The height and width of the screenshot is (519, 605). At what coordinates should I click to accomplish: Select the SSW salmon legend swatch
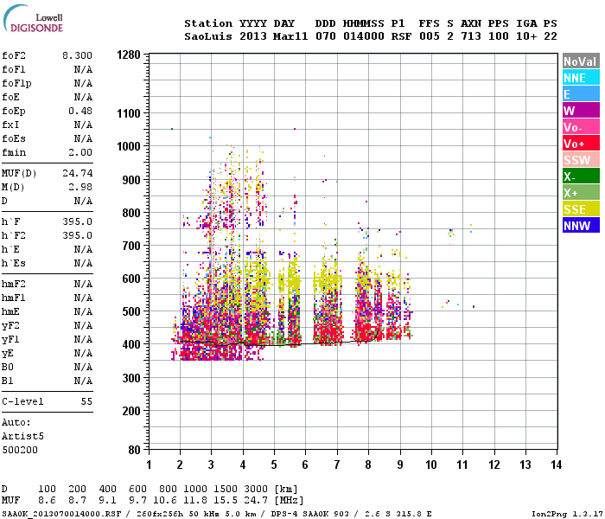click(x=581, y=160)
